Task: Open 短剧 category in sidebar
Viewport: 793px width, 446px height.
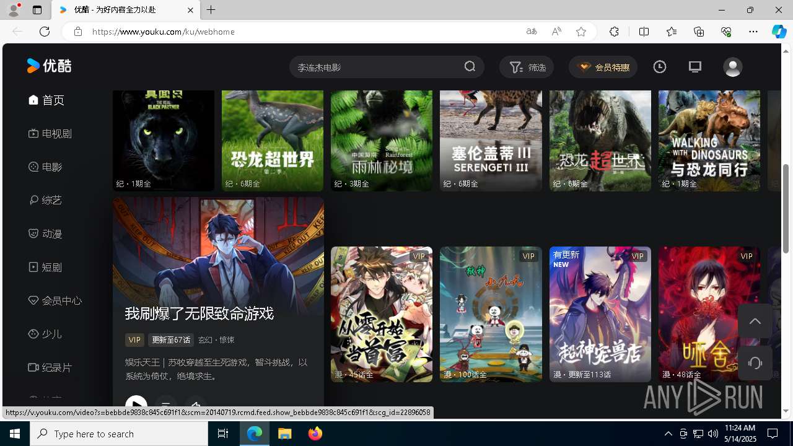Action: 45,268
